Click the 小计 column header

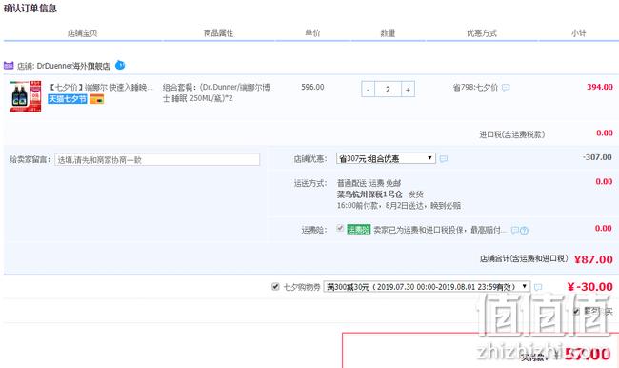tap(578, 33)
